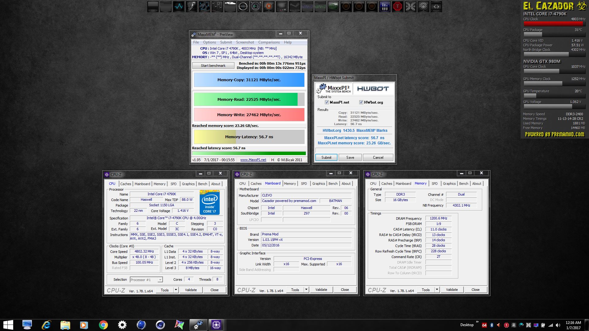589x331 pixels.
Task: Open the red 64 tray icon
Action: pyautogui.click(x=484, y=325)
